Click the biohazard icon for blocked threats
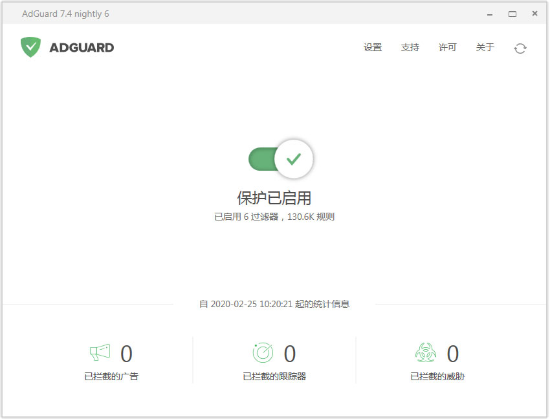The height and width of the screenshot is (419, 550). pyautogui.click(x=425, y=353)
